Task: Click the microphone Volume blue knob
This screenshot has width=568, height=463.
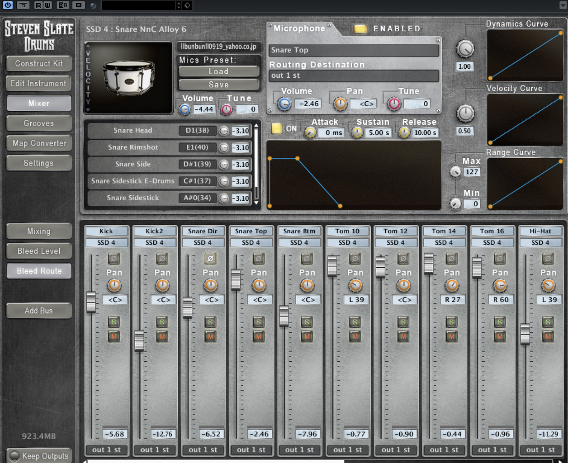Action: pos(284,104)
